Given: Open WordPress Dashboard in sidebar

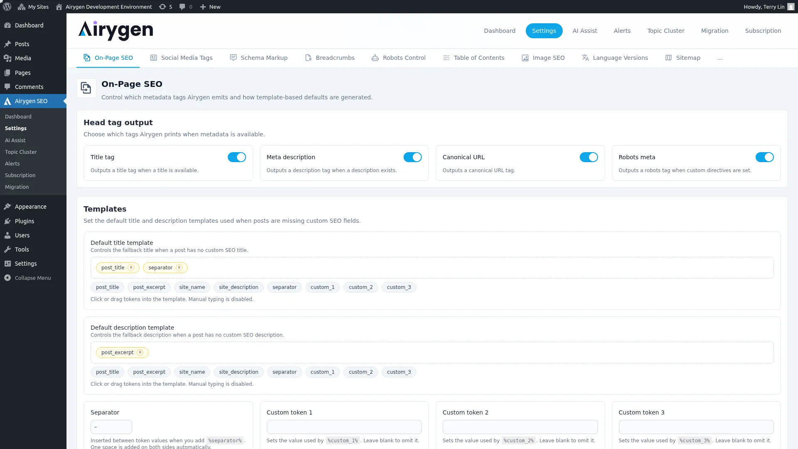Looking at the screenshot, I should (33, 25).
